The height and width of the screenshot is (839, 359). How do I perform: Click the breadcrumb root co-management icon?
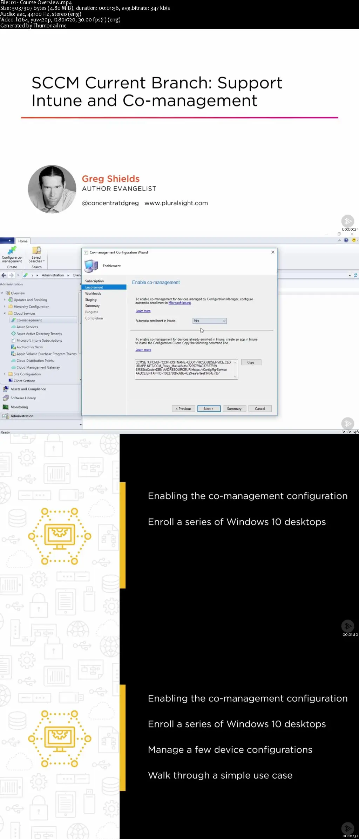pos(26,275)
